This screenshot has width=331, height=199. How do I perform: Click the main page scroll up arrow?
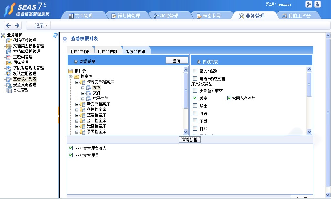328,35
